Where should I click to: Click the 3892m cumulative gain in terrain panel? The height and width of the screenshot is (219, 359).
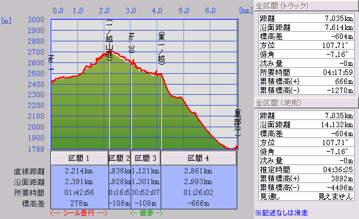342,179
